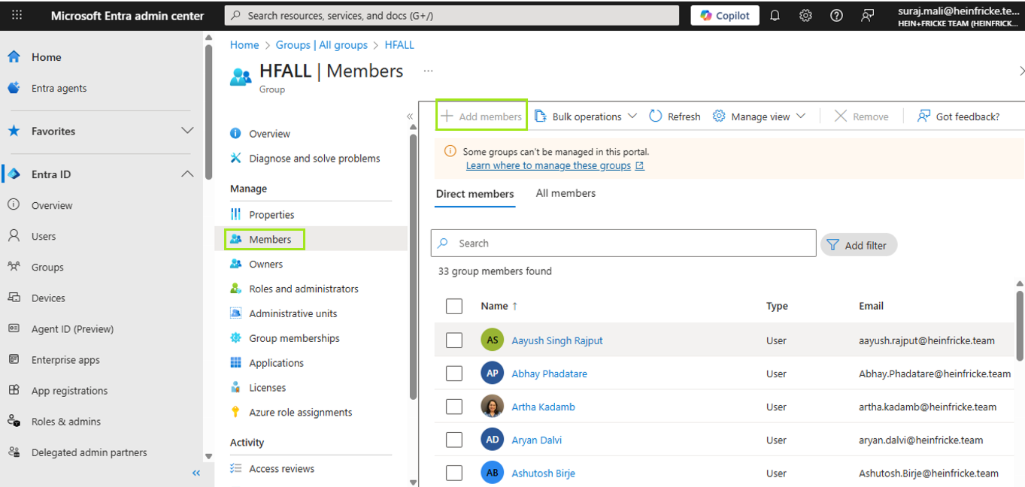Expand the Bulk operations dropdown
Screen dimensions: 1025x487
(x=587, y=116)
